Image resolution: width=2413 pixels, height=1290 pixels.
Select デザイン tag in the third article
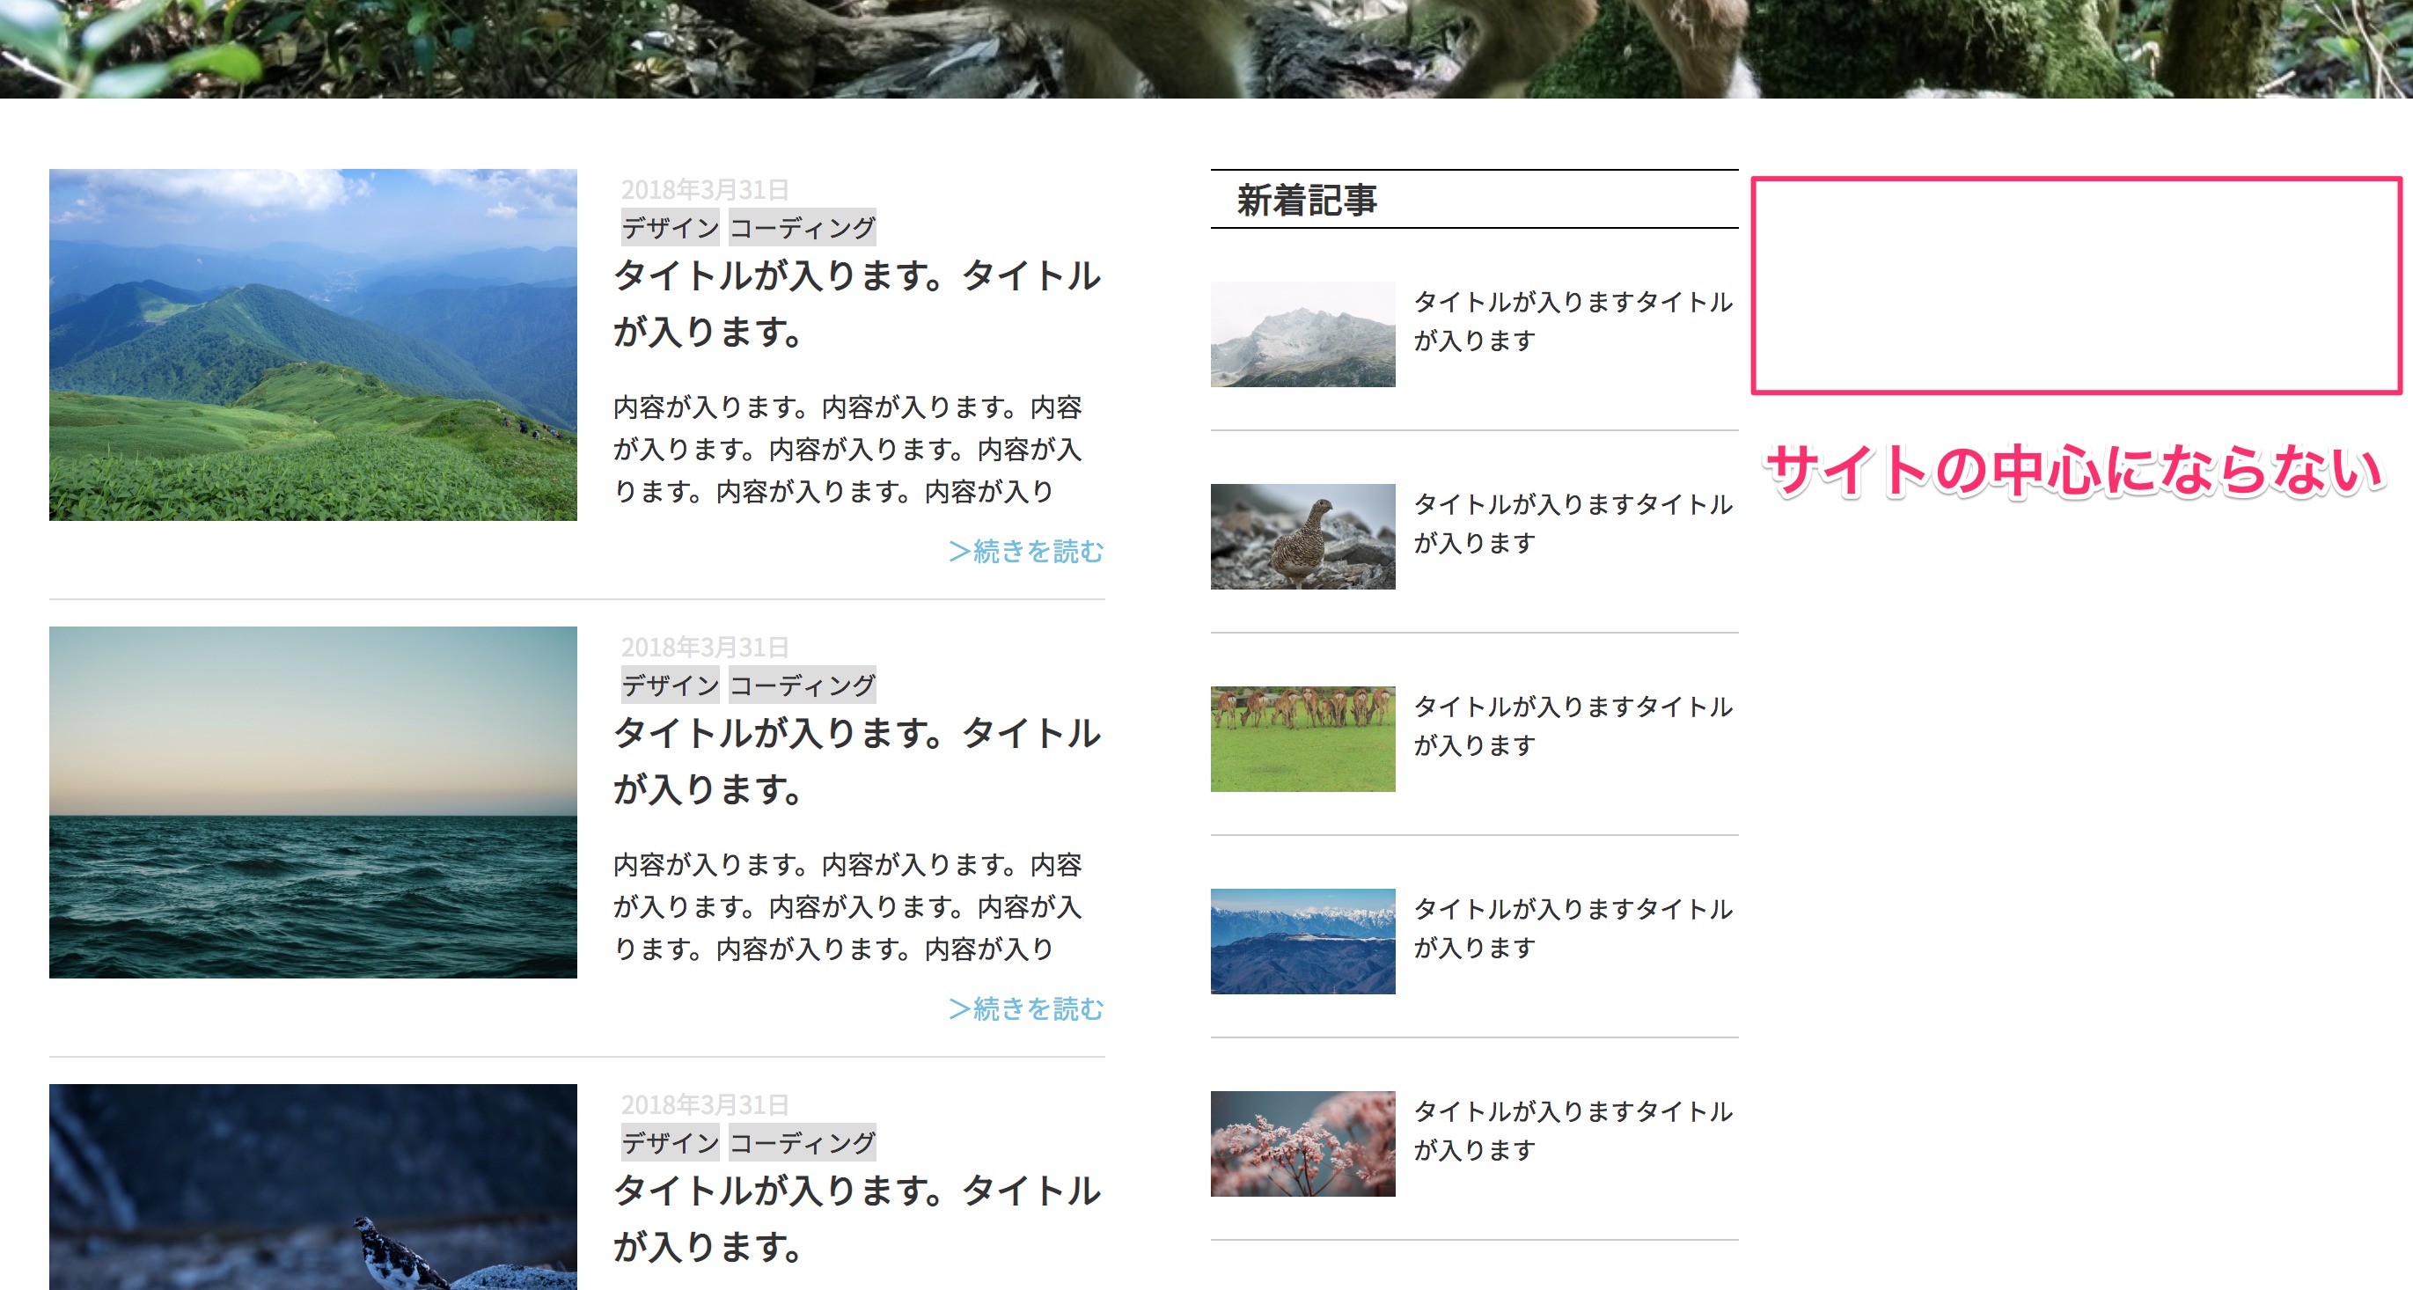(670, 1142)
